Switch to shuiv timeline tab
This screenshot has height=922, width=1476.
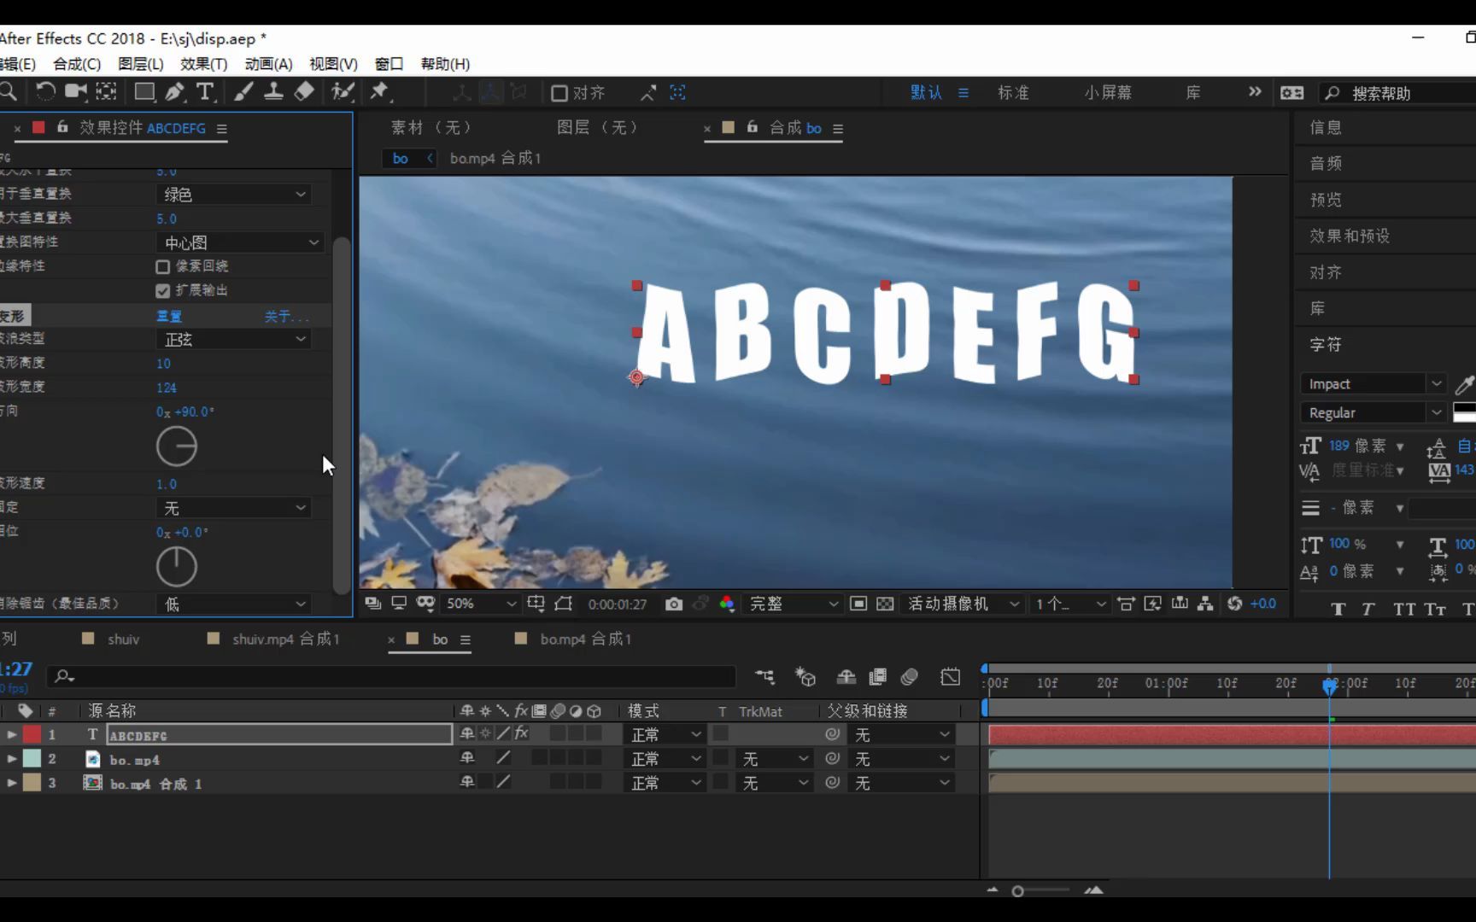[123, 639]
